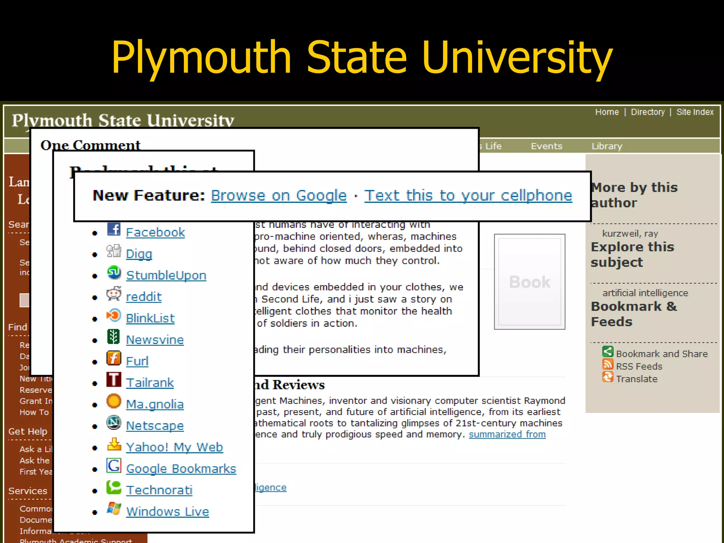Click the Translate icon
Viewport: 724px width, 543px height.
[x=608, y=377]
